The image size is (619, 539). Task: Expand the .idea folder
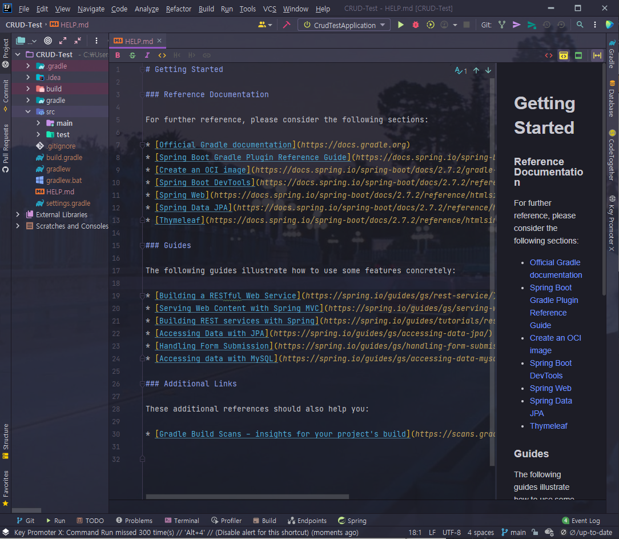(28, 78)
